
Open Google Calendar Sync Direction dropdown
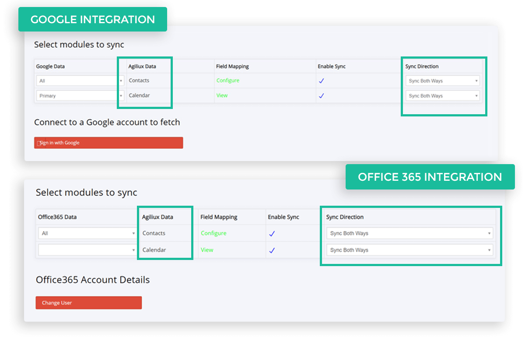click(x=442, y=96)
